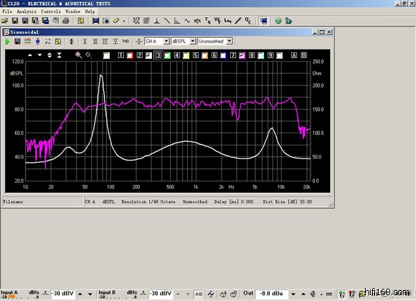Click the printer icon in main toolbar

[x=65, y=21]
